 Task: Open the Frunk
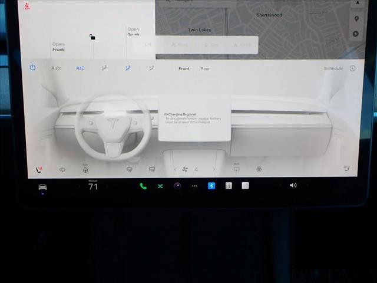click(x=58, y=47)
